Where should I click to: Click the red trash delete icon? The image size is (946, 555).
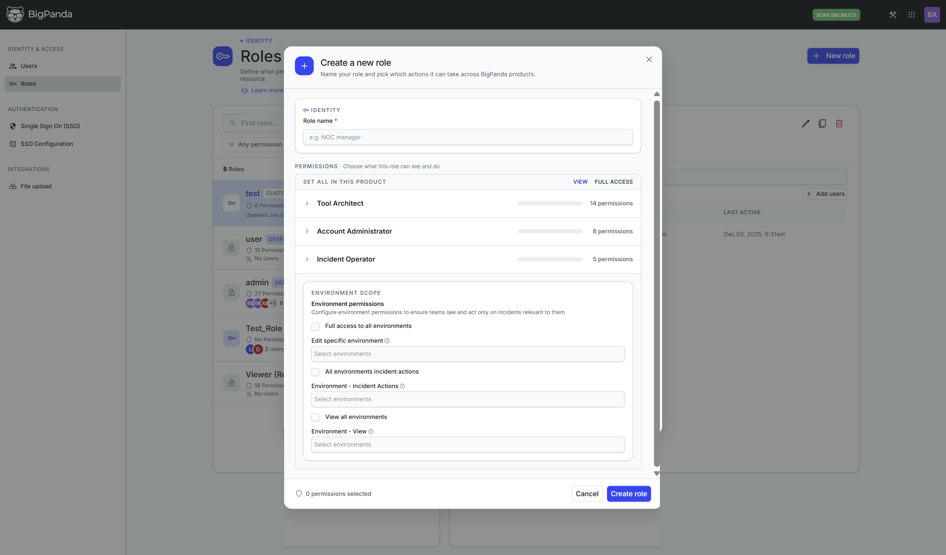[839, 124]
